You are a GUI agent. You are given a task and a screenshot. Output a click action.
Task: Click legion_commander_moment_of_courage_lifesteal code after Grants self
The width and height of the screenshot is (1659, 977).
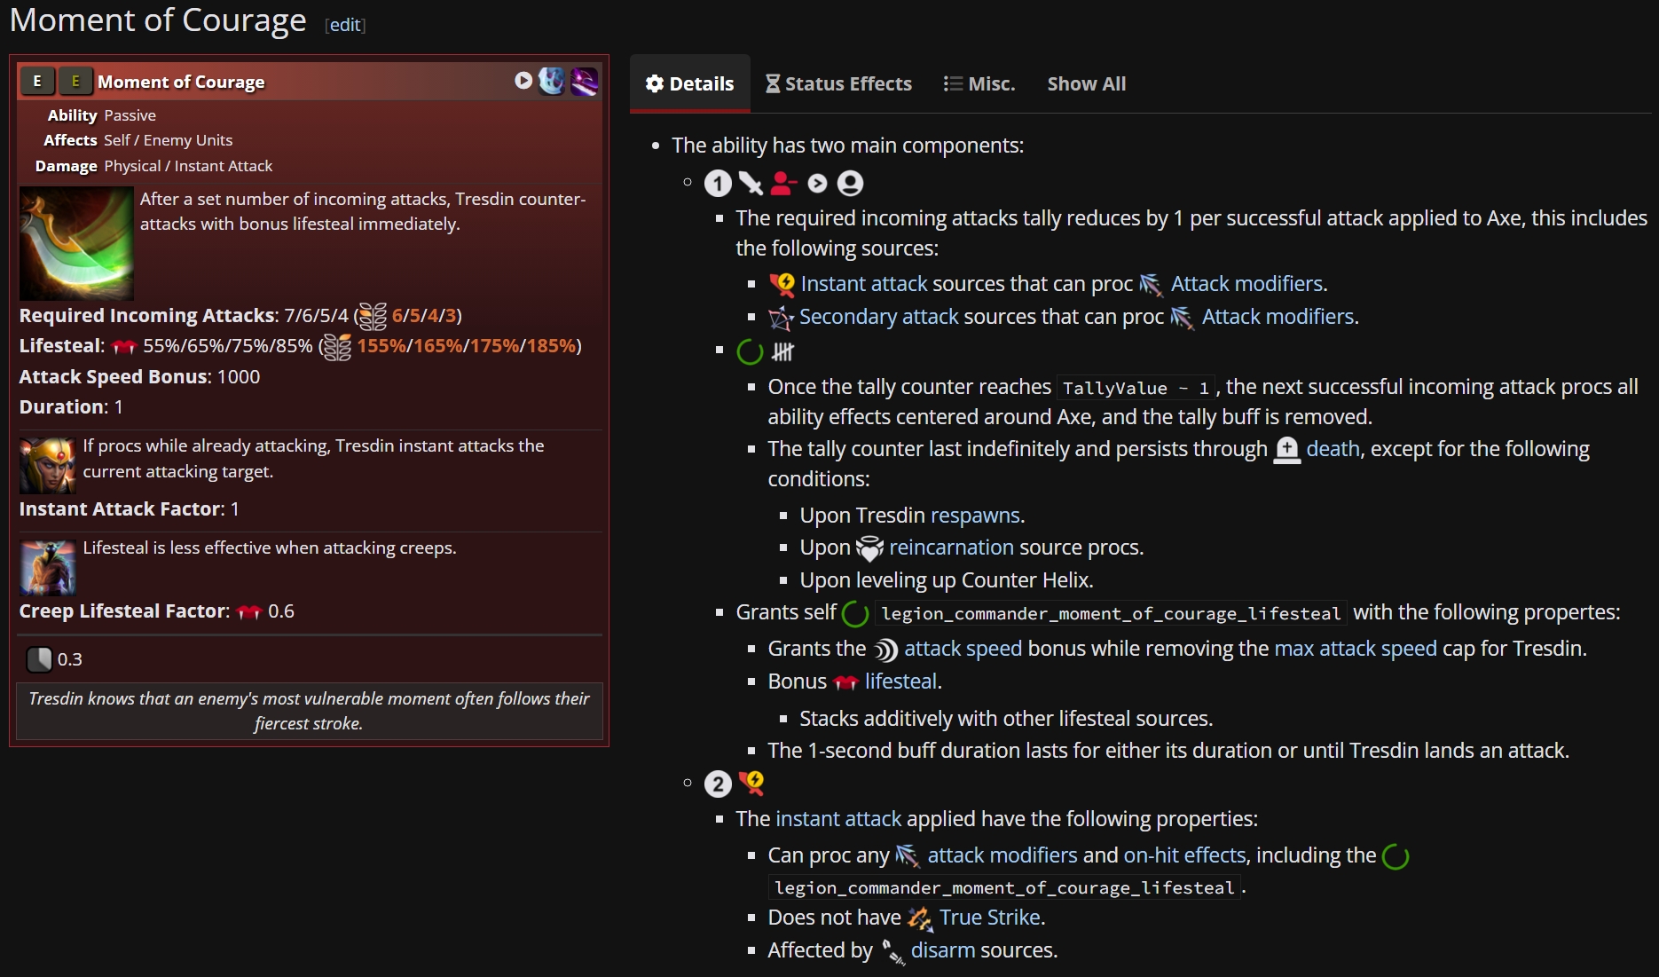tap(1111, 613)
